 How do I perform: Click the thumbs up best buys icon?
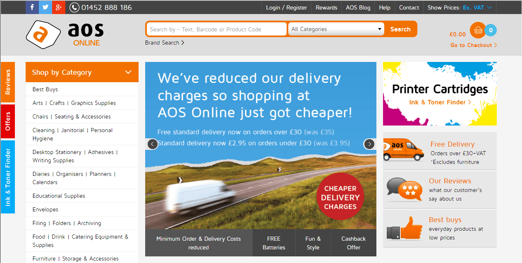click(405, 228)
